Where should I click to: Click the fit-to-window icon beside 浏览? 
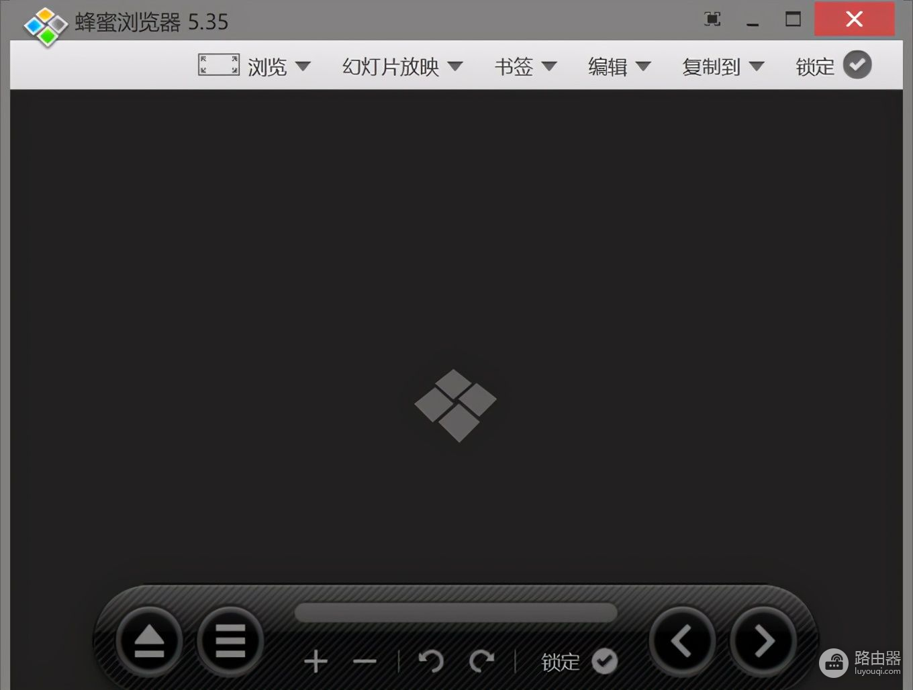click(x=219, y=65)
